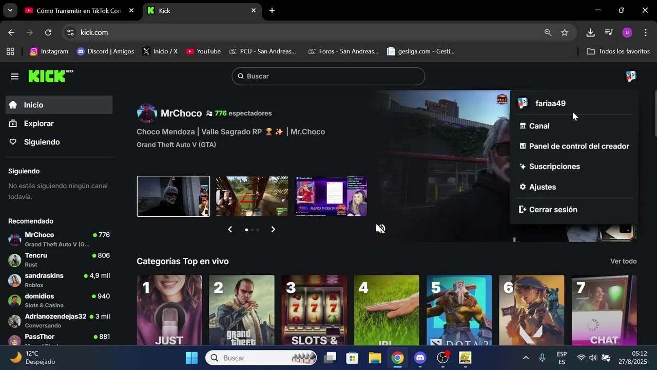657x370 pixels.
Task: Open the Grand Theft Auto category card ranked 2
Action: (x=241, y=310)
